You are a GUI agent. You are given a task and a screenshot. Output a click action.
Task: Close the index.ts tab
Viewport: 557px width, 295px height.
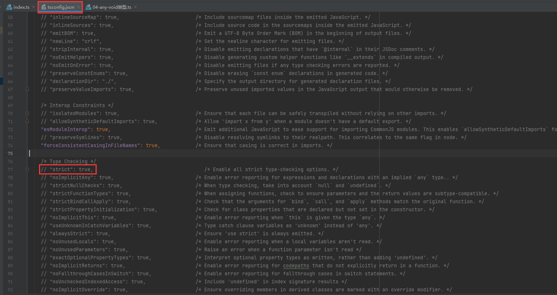(34, 7)
